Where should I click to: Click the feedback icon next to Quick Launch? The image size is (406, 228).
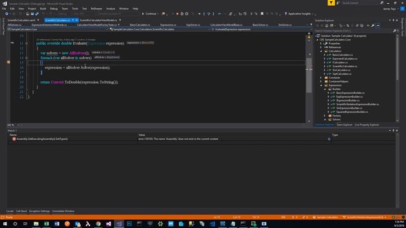click(338, 3)
